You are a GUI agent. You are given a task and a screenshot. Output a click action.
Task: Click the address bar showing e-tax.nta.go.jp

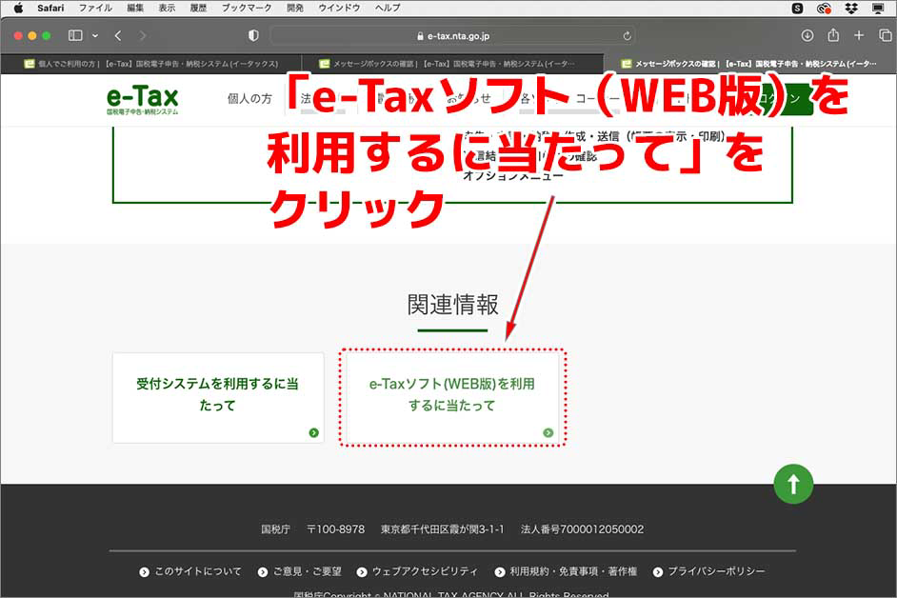(x=448, y=34)
